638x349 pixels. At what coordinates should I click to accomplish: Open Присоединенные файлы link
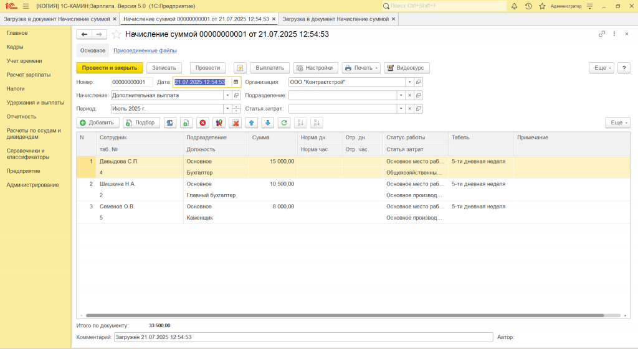point(145,50)
